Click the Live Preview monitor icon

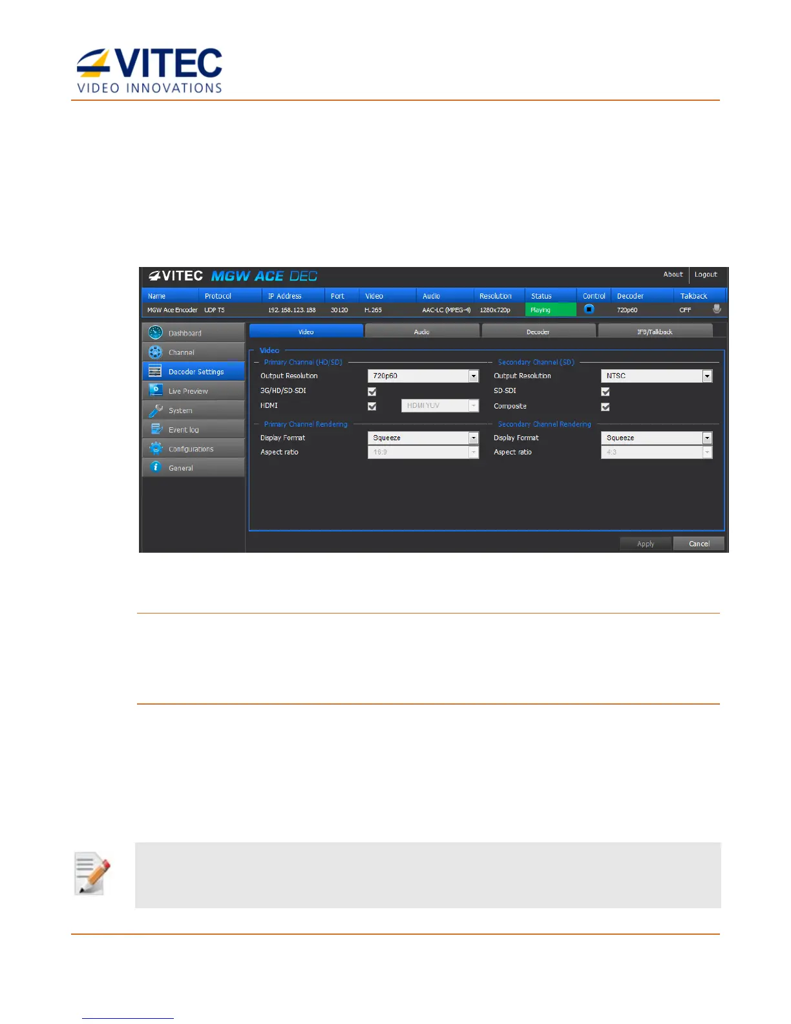click(155, 390)
